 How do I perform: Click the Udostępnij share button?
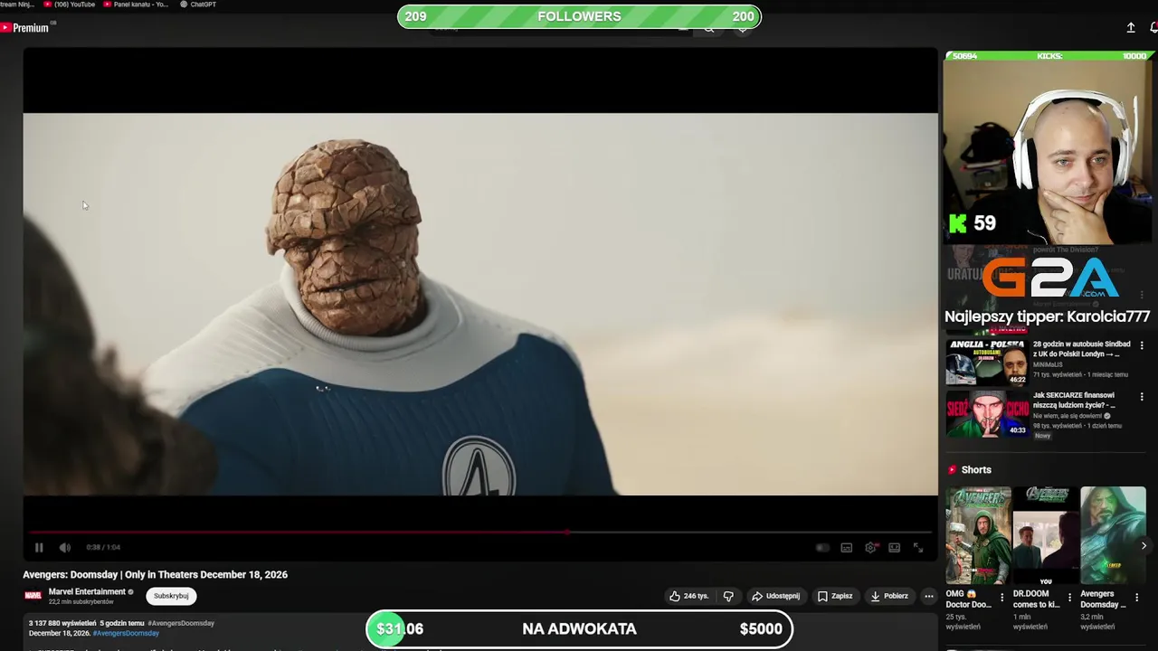click(x=775, y=596)
